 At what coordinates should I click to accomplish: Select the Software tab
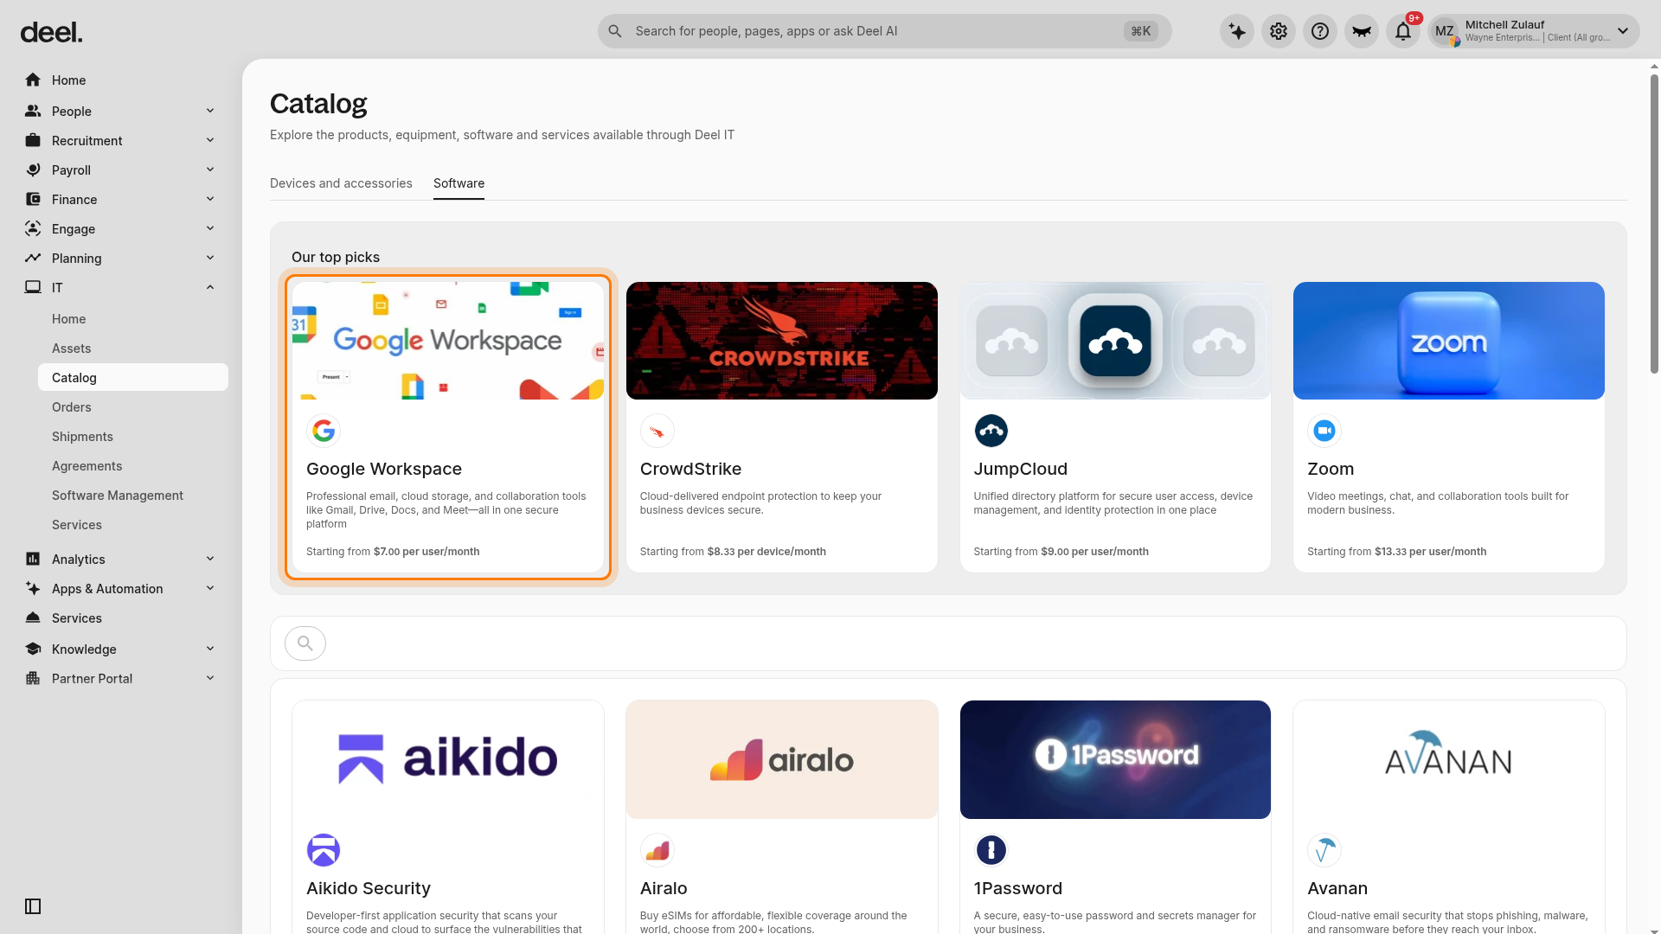click(459, 183)
